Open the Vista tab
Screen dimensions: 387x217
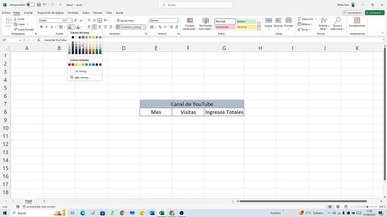tap(109, 13)
